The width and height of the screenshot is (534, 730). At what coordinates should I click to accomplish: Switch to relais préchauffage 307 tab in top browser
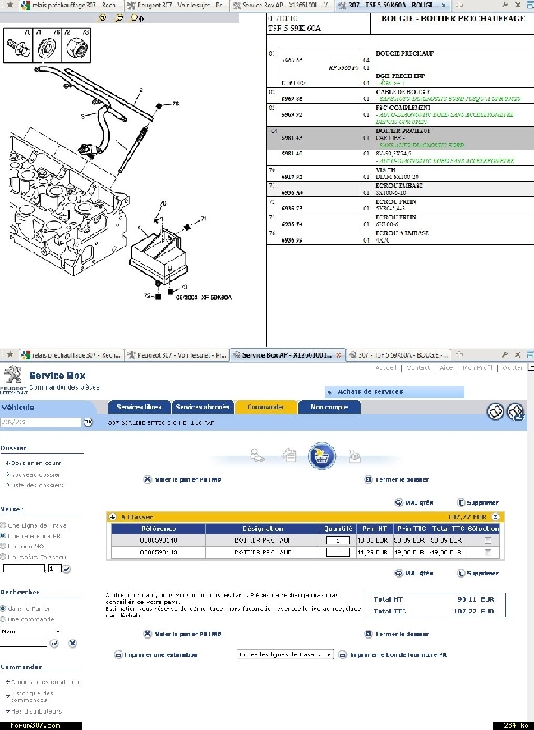[x=71, y=5]
